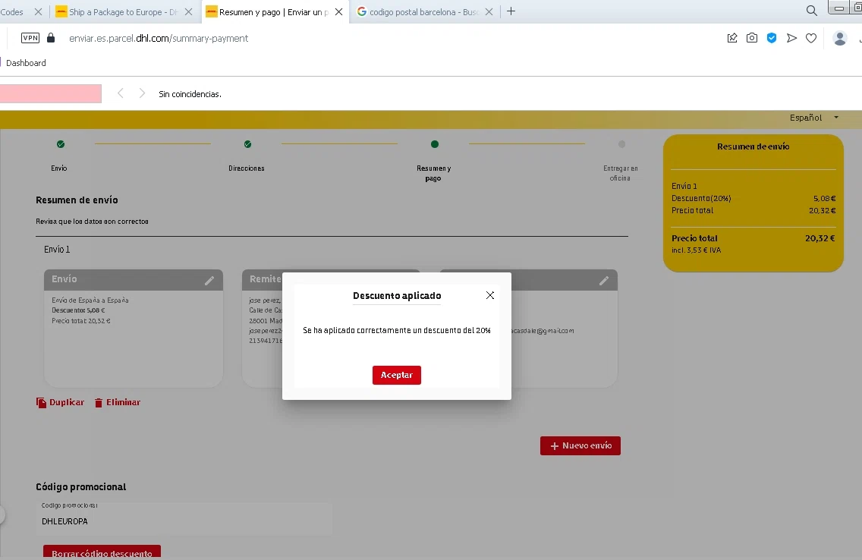Click the browser tab search icon
This screenshot has height=560, width=862.
click(x=811, y=11)
